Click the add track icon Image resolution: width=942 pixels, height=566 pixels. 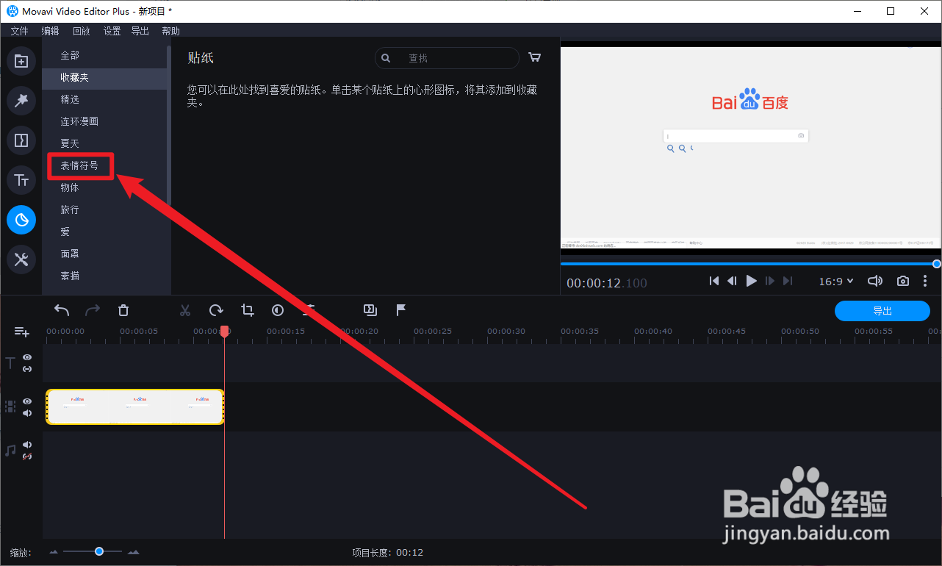coord(21,332)
